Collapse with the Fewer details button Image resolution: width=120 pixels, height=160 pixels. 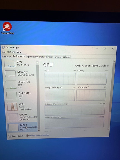click(16, 136)
